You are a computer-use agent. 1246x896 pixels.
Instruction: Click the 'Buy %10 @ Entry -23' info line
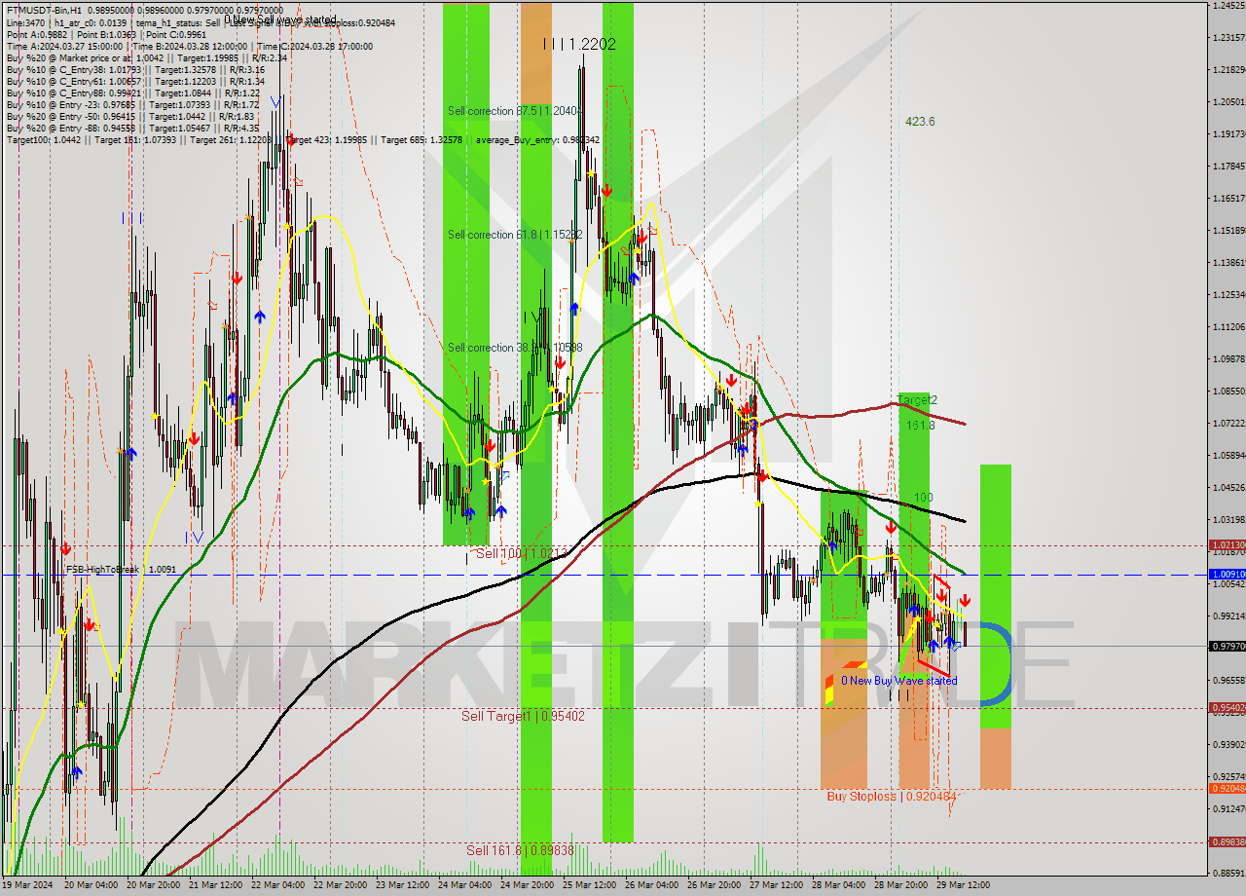click(x=132, y=105)
